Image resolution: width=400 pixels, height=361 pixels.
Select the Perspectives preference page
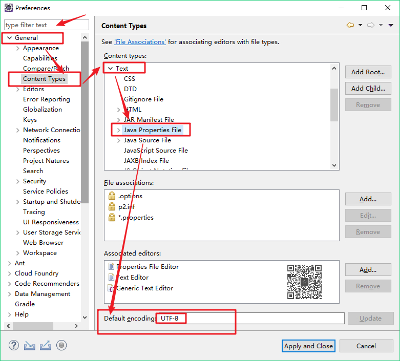coord(41,151)
